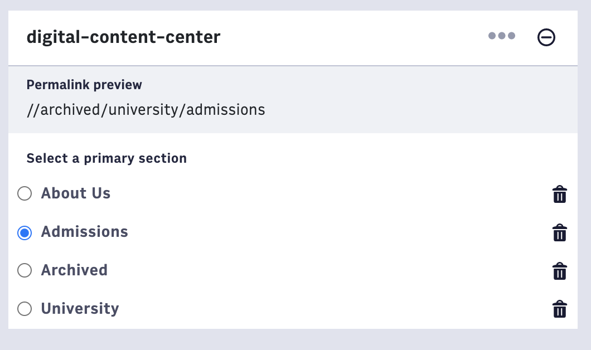Collapse the digital-content-center panel with minus icon
Screen dimensions: 591x350
click(x=546, y=37)
